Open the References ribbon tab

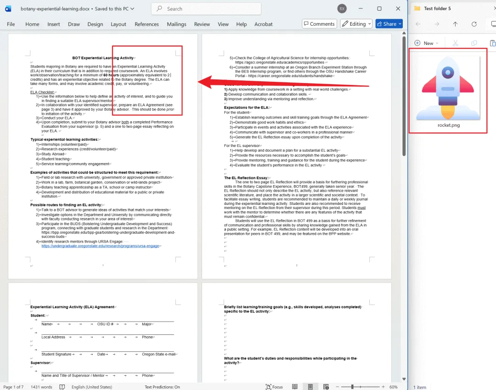pyautogui.click(x=147, y=24)
